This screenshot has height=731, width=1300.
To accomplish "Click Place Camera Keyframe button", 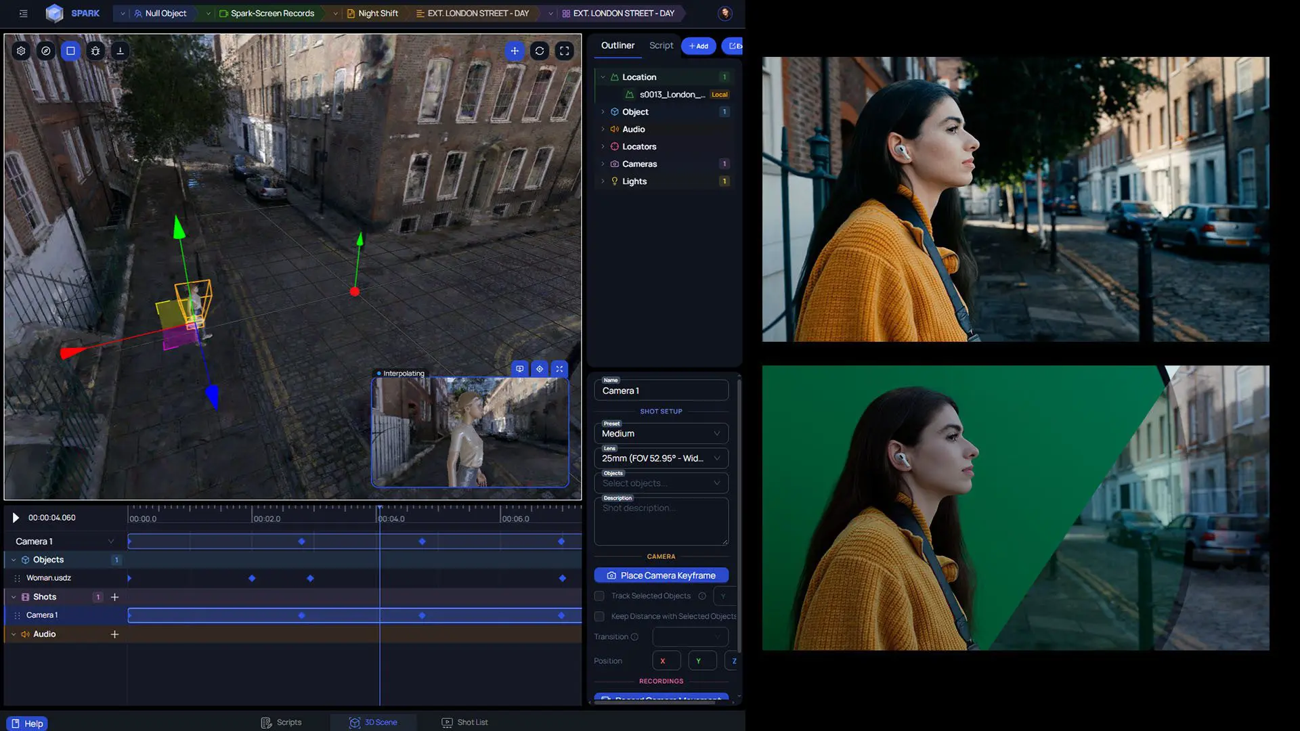I will pyautogui.click(x=661, y=575).
